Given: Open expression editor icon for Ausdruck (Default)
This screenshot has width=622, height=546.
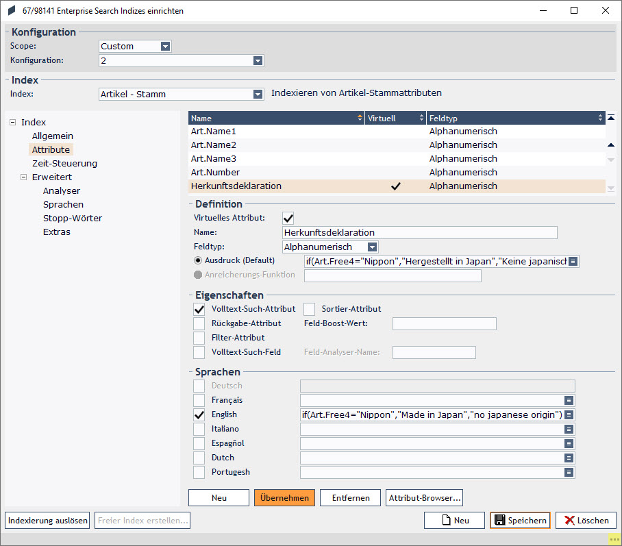Looking at the screenshot, I should click(573, 262).
